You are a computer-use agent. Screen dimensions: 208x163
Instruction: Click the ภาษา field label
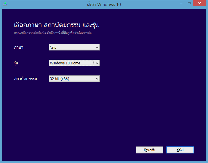[x=18, y=47]
